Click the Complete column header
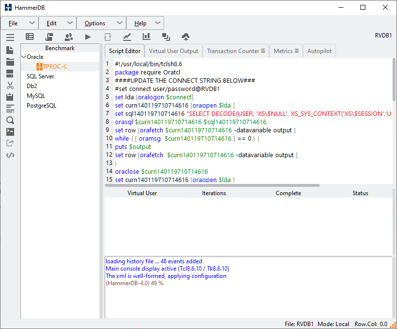This screenshot has height=329, width=397. tap(288, 193)
